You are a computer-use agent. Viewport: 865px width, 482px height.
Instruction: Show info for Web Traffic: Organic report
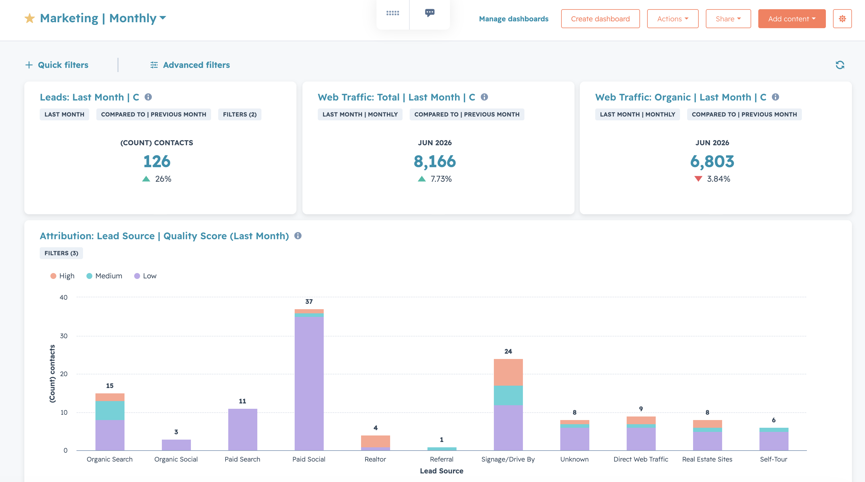point(775,97)
